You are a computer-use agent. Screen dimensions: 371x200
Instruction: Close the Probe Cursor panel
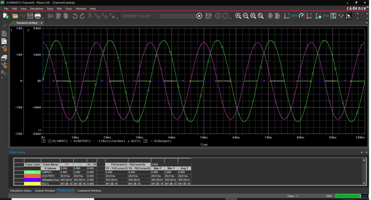[x=367, y=153]
